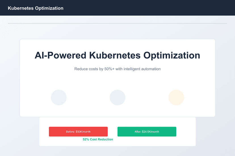Click the AI-Powered Kubernetes Optimization heading
This screenshot has width=235, height=156.
[x=117, y=55]
